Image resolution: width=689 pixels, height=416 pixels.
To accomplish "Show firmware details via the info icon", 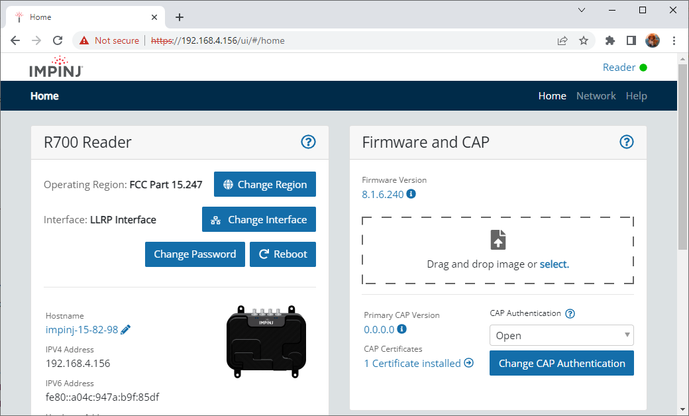I will tap(410, 194).
